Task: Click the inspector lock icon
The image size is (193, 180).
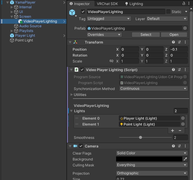Action: pyautogui.click(x=184, y=4)
